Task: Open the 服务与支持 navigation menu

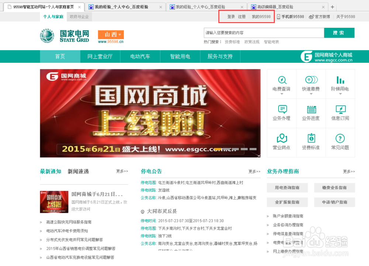Action: coord(220,57)
